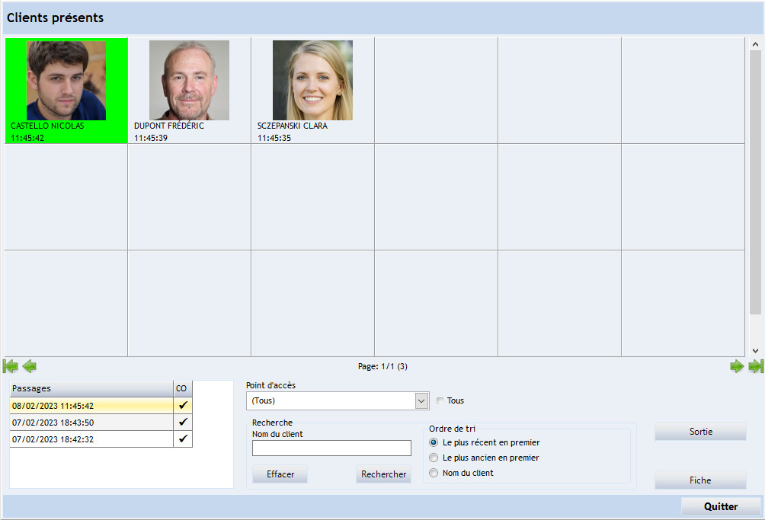This screenshot has height=520, width=765.
Task: Enable the Tous checkbox
Action: point(440,400)
